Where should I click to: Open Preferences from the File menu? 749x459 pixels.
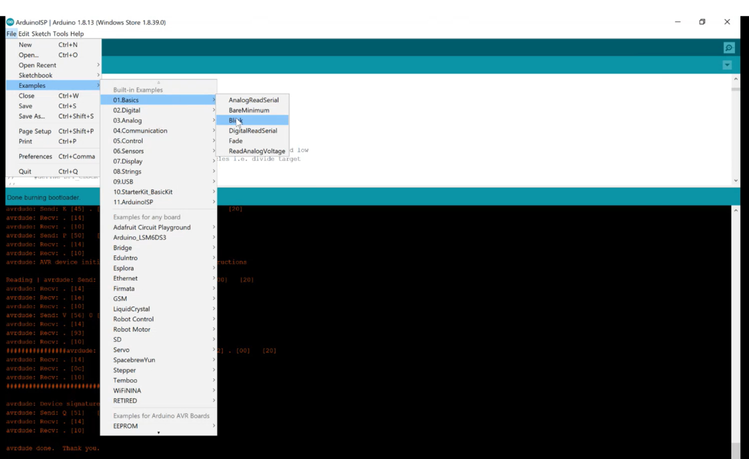pos(54,156)
